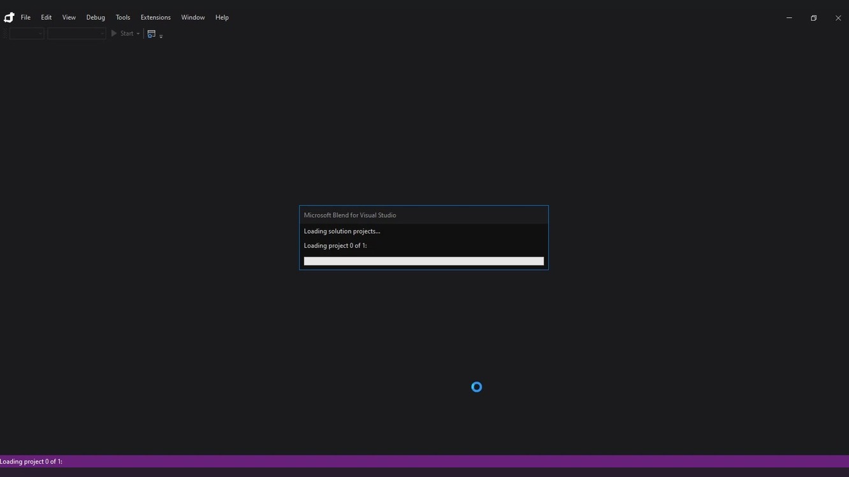
Task: Expand the arrow next to Start
Action: 138,34
